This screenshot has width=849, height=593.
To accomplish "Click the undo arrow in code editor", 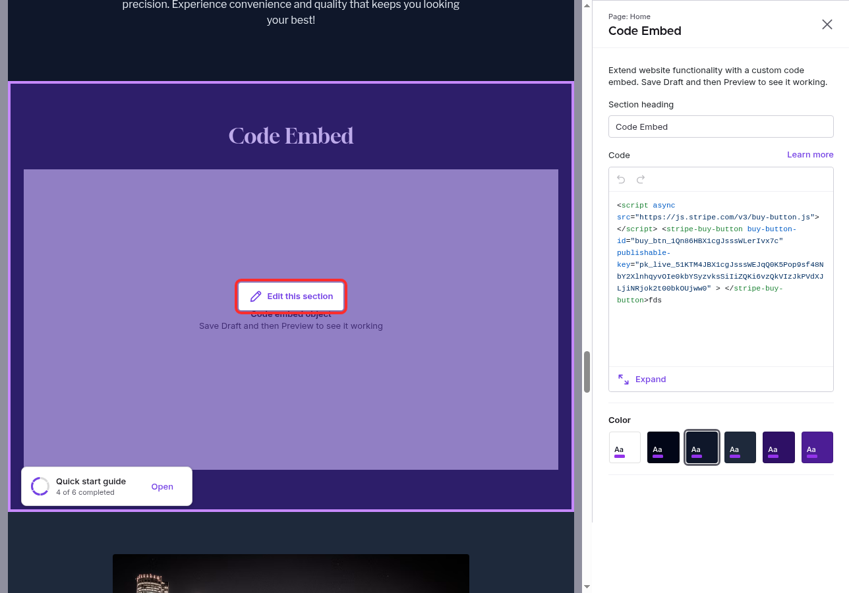I will click(x=621, y=179).
